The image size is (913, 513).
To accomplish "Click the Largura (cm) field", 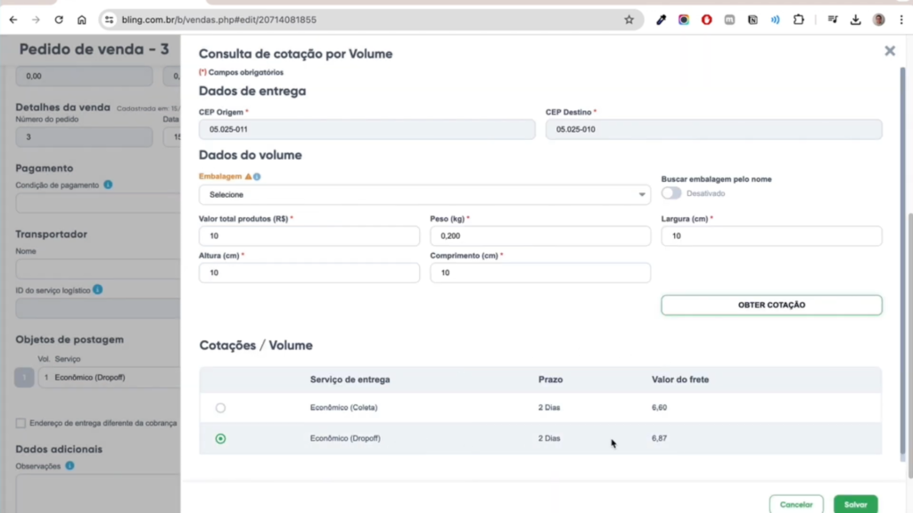I will (x=771, y=235).
